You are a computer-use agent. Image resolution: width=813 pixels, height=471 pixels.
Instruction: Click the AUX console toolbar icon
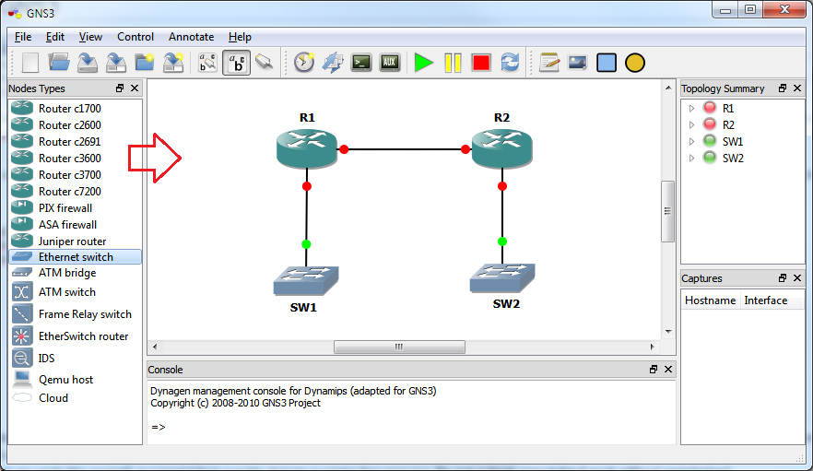tap(390, 63)
